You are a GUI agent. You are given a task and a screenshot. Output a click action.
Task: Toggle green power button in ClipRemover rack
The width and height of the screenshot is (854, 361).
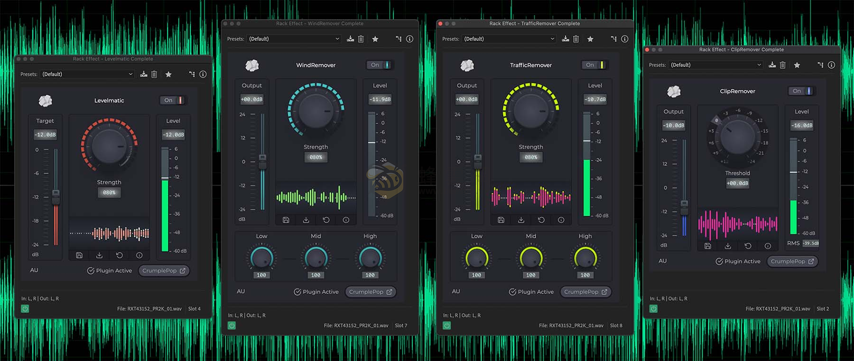pos(654,309)
